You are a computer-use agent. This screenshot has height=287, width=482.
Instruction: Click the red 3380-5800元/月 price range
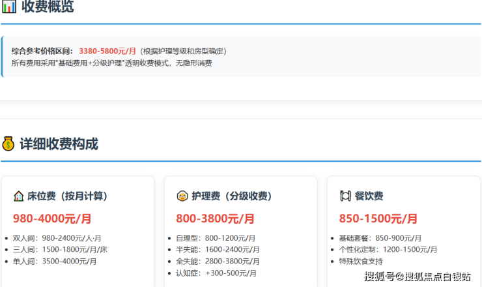pyautogui.click(x=107, y=51)
